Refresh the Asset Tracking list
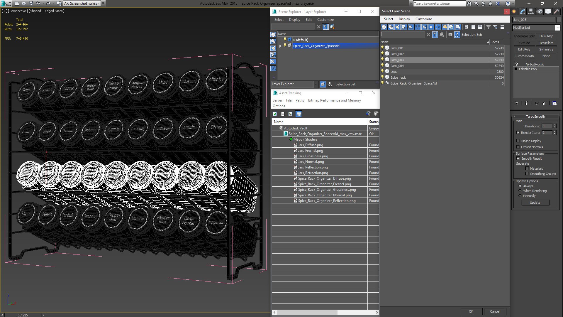The width and height of the screenshot is (563, 317). (x=275, y=114)
